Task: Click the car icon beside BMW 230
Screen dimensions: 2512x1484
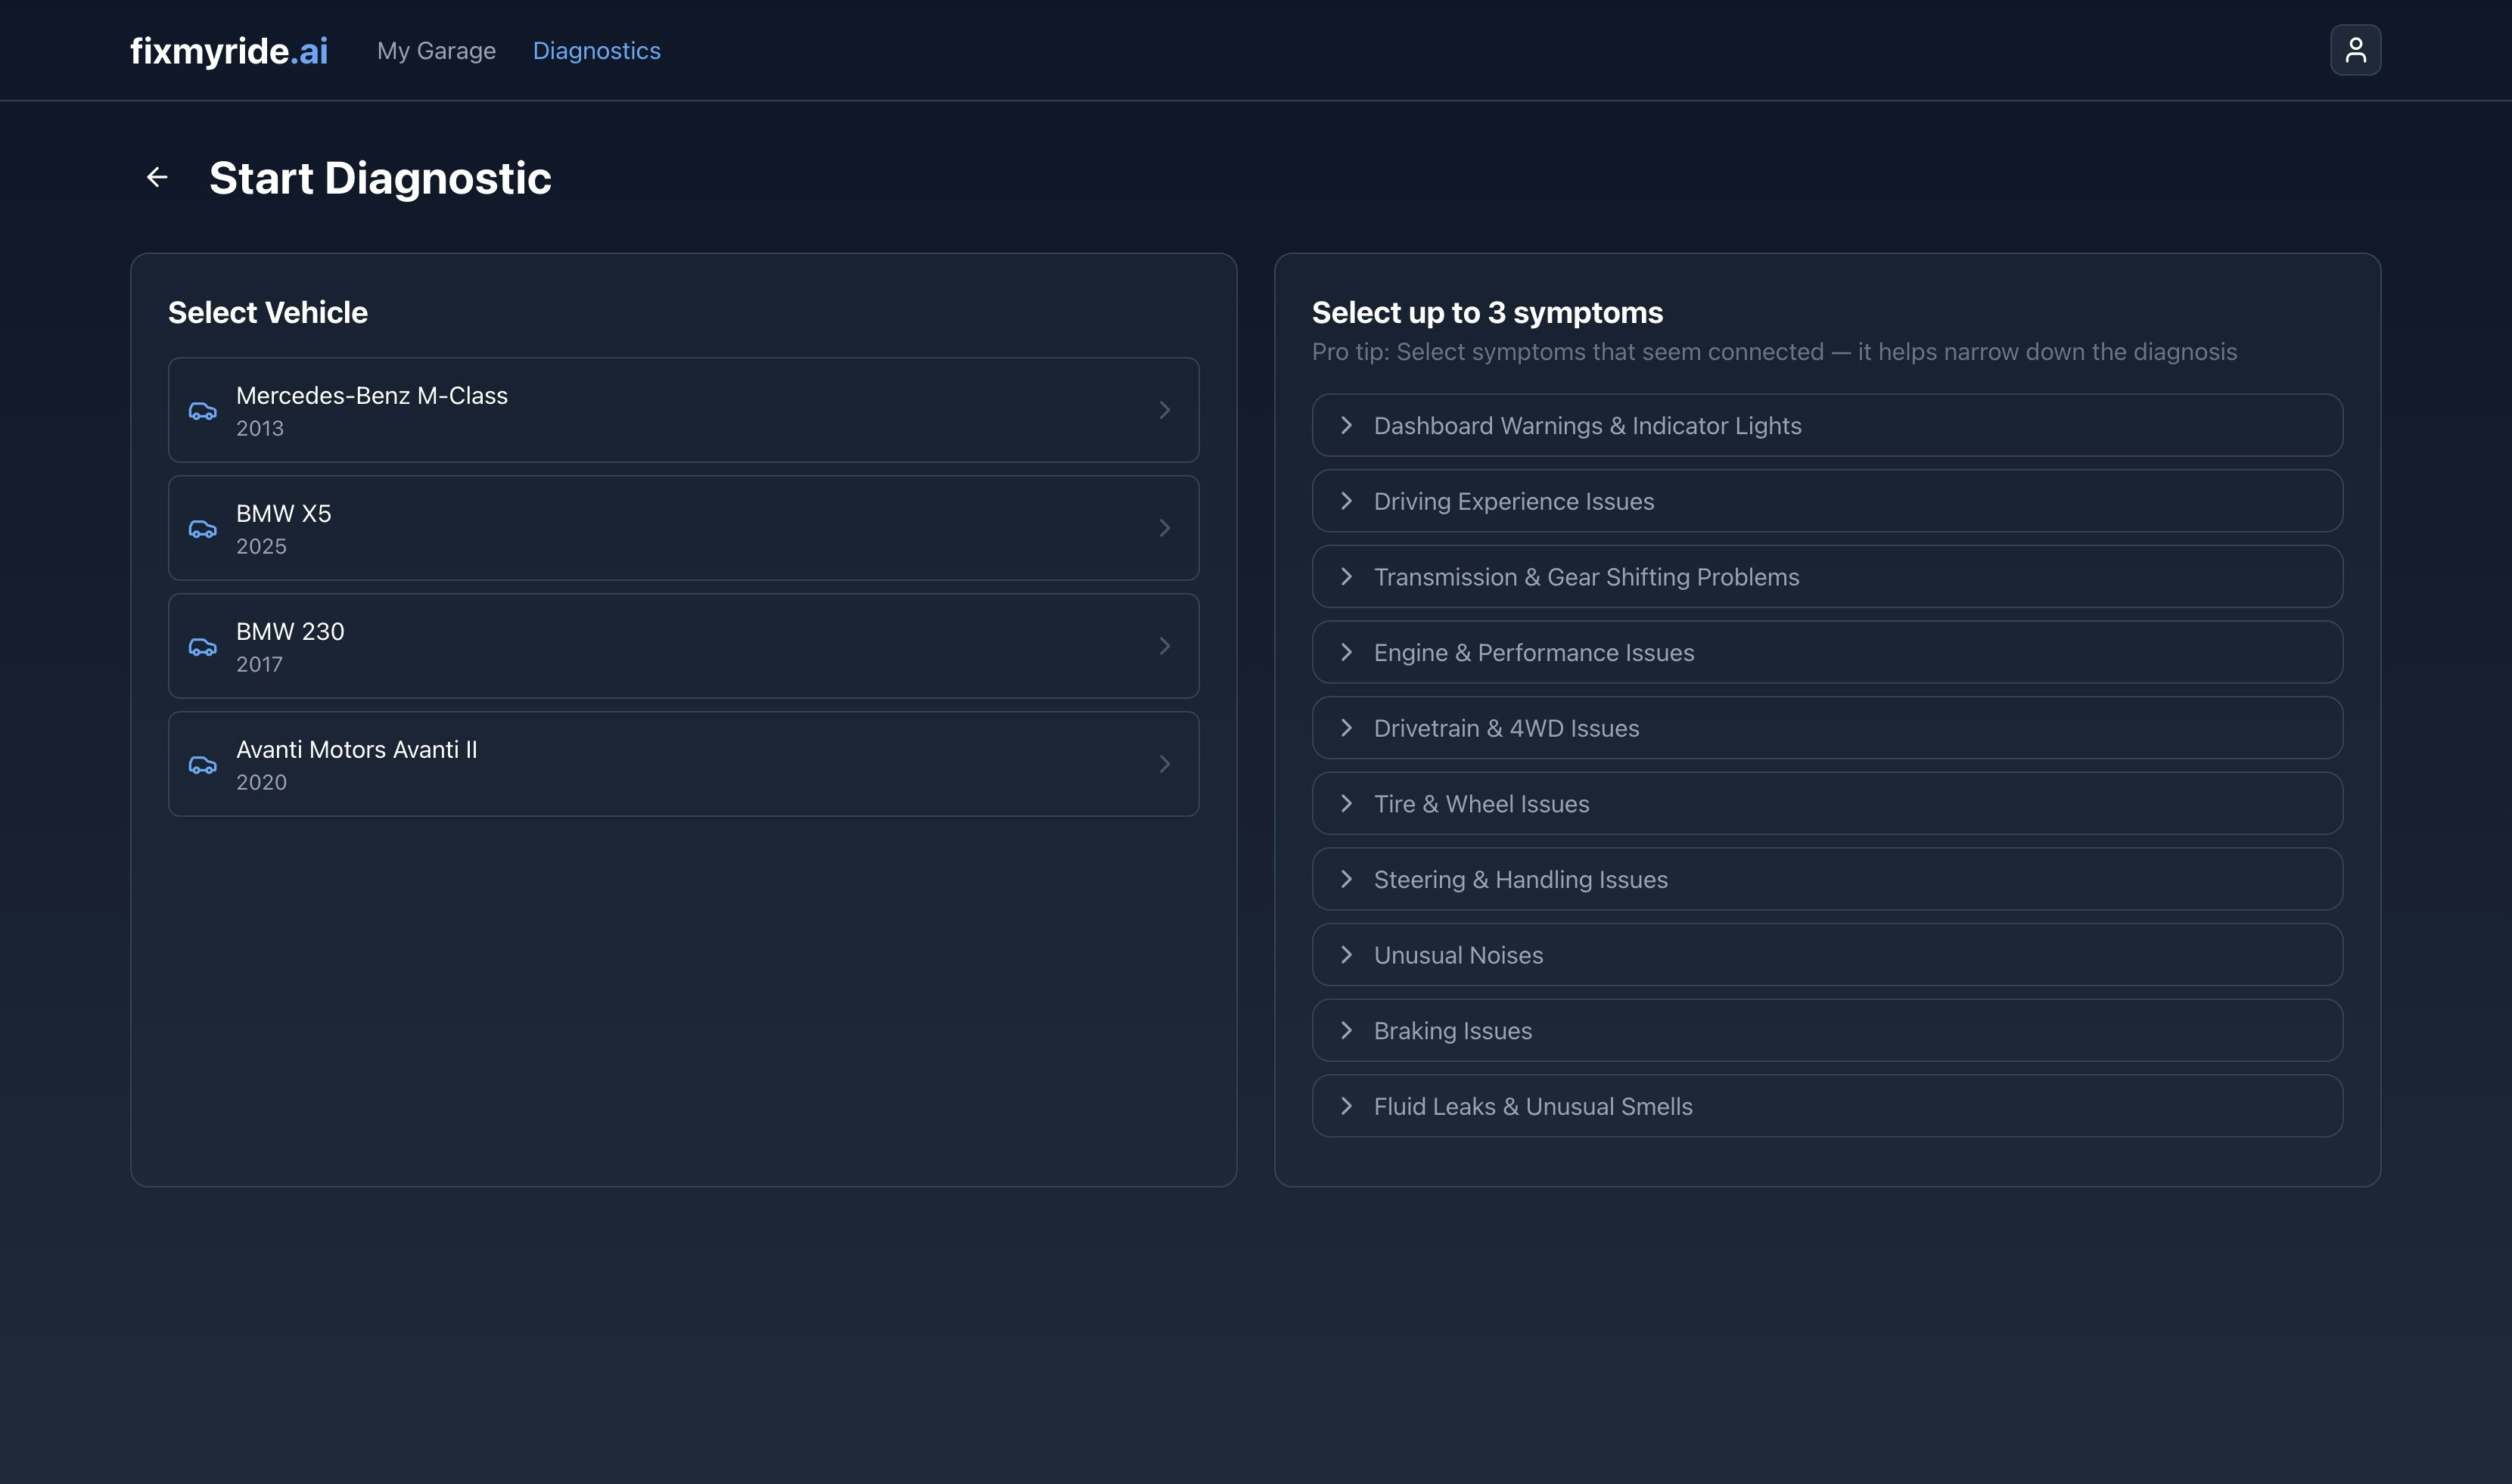Action: [203, 647]
